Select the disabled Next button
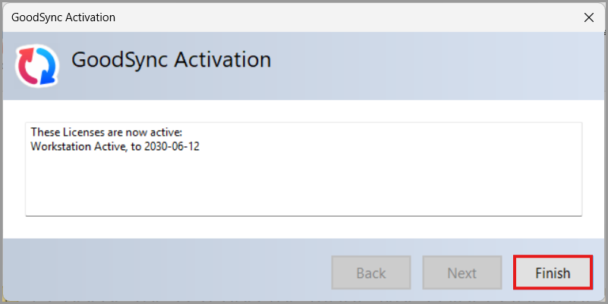608x304 pixels. click(462, 272)
